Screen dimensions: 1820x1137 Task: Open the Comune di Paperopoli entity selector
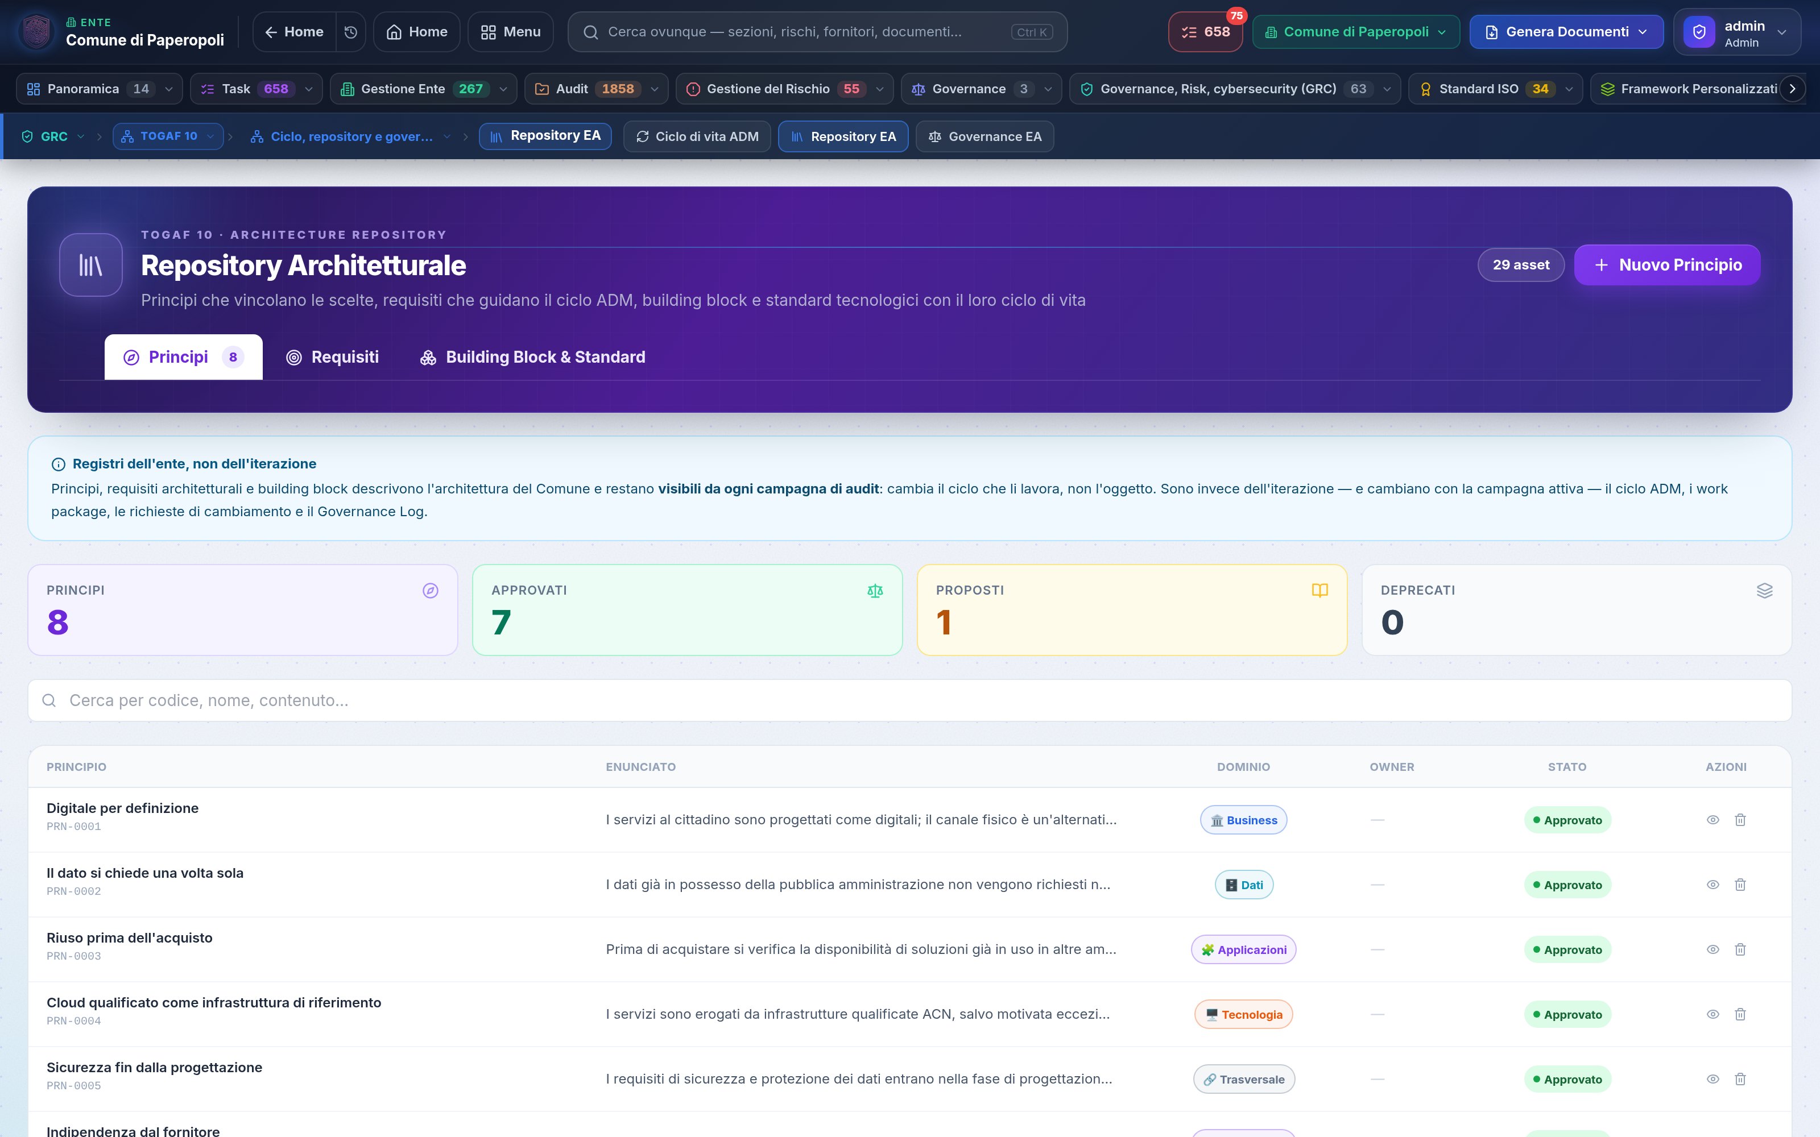(x=1356, y=32)
